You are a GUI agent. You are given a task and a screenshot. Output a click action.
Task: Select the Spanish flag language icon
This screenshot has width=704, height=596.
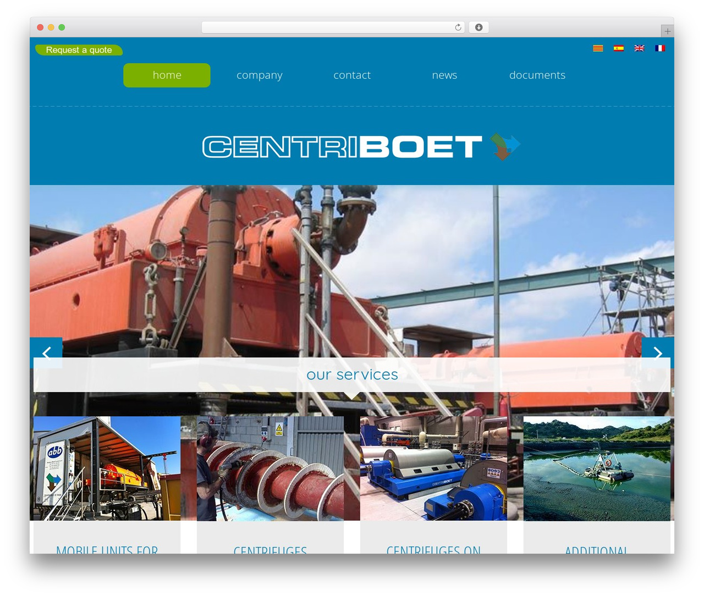(619, 48)
